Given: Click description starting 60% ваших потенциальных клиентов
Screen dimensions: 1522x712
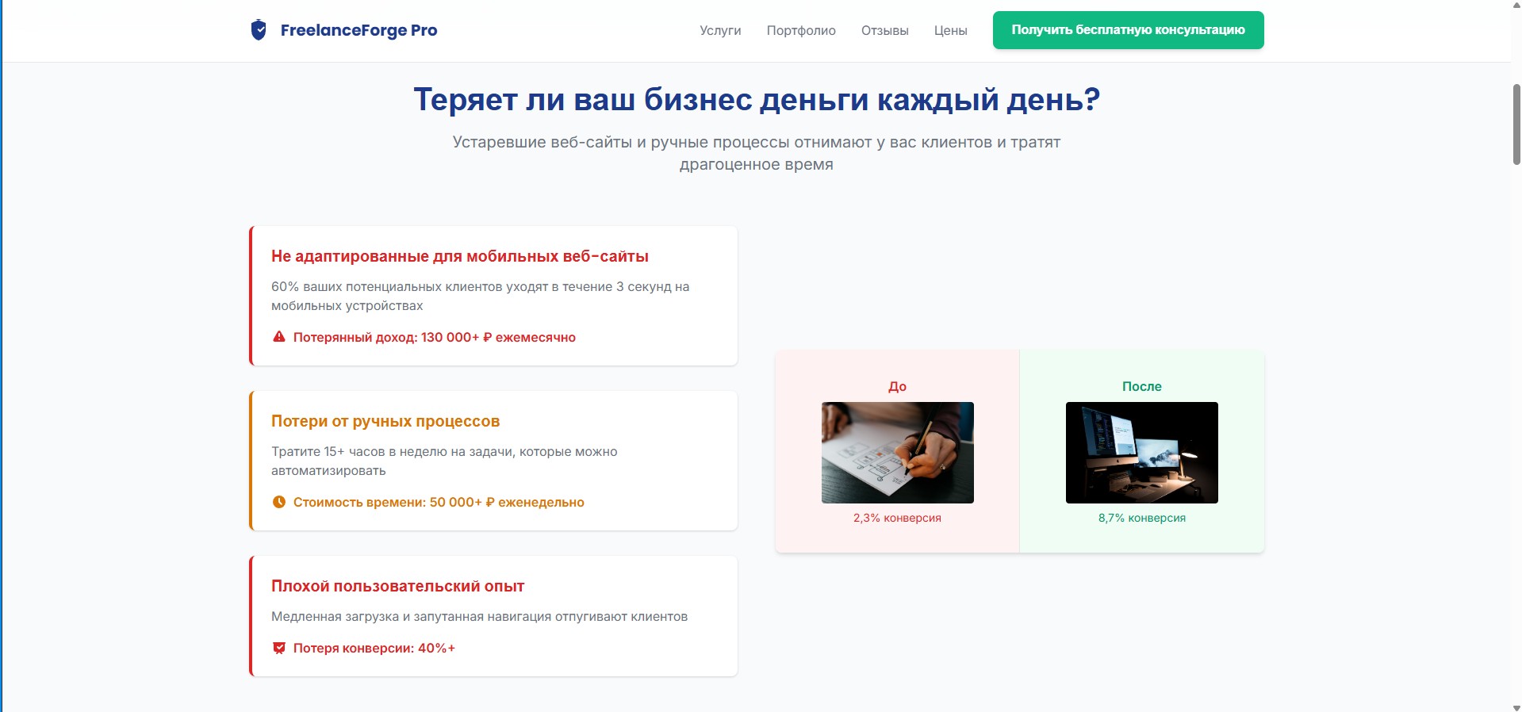Looking at the screenshot, I should pyautogui.click(x=480, y=296).
